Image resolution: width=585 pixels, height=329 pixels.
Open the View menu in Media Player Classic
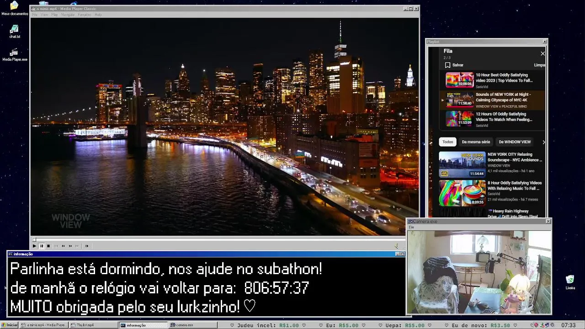coord(44,15)
